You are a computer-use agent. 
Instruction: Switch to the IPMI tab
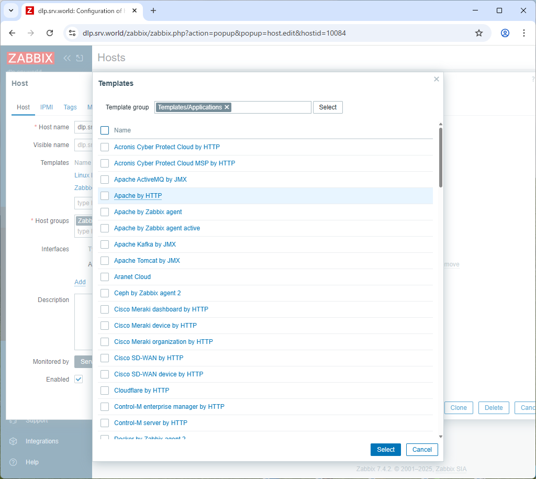[x=47, y=107]
